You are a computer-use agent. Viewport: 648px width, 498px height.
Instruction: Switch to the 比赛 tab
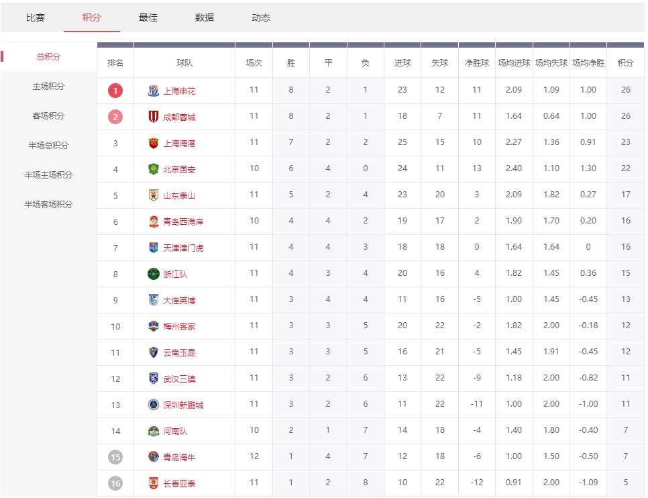(36, 18)
